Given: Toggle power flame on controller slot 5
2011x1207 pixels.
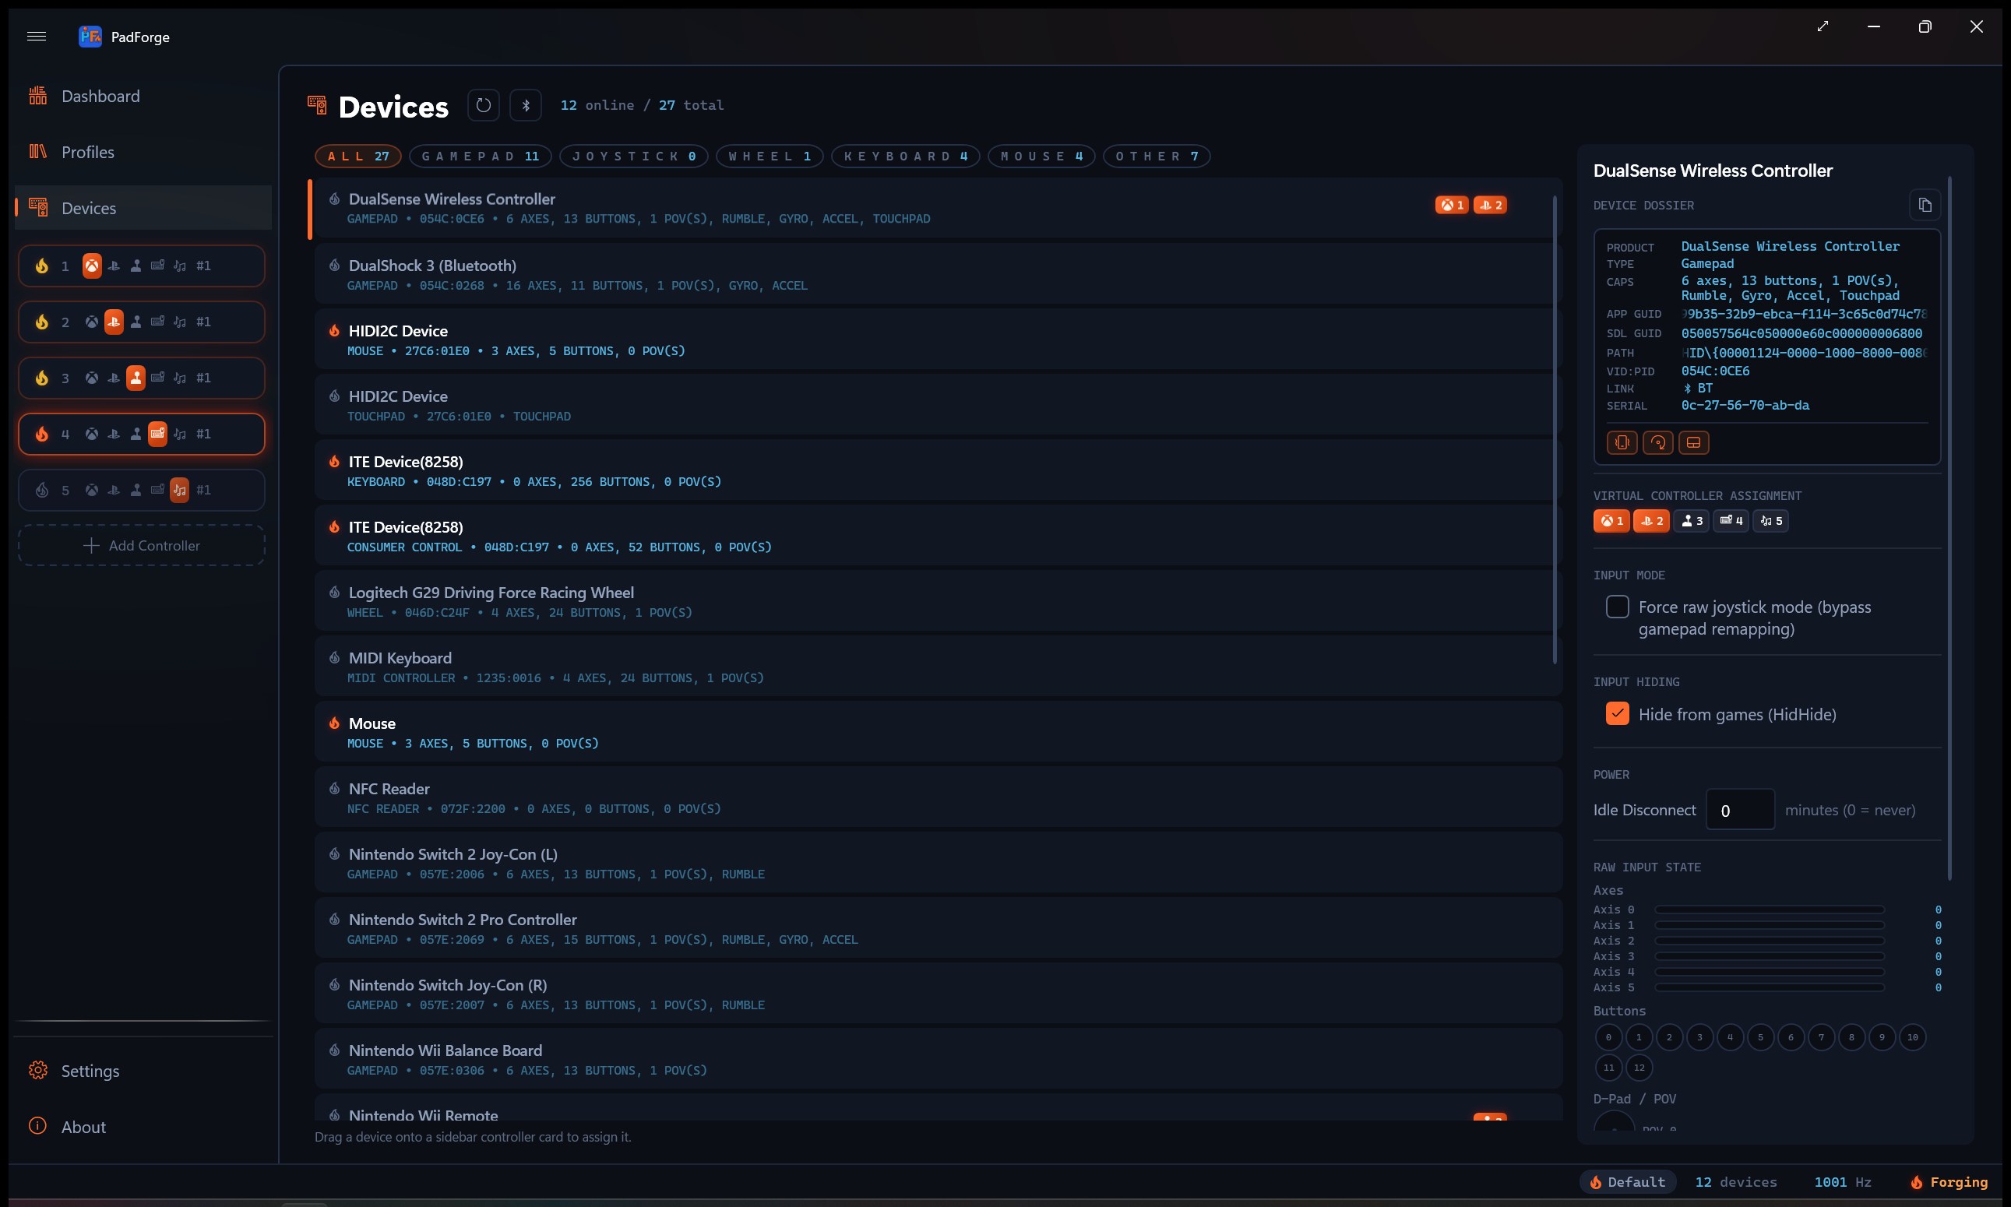Looking at the screenshot, I should click(x=41, y=490).
